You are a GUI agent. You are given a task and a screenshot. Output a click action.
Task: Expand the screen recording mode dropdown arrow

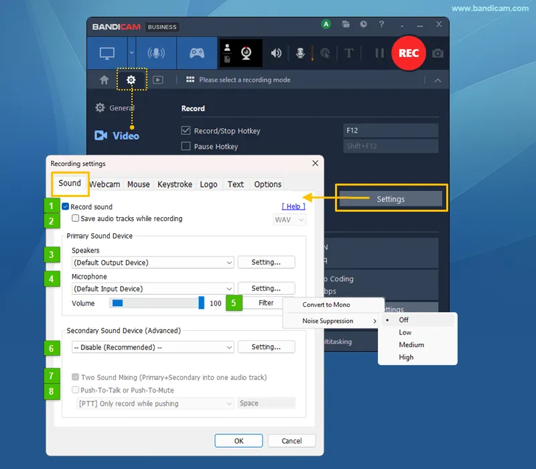click(x=131, y=53)
